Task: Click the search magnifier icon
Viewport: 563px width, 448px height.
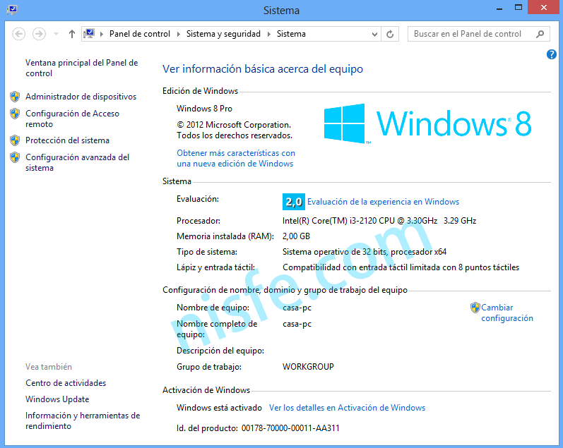Action: click(x=540, y=34)
